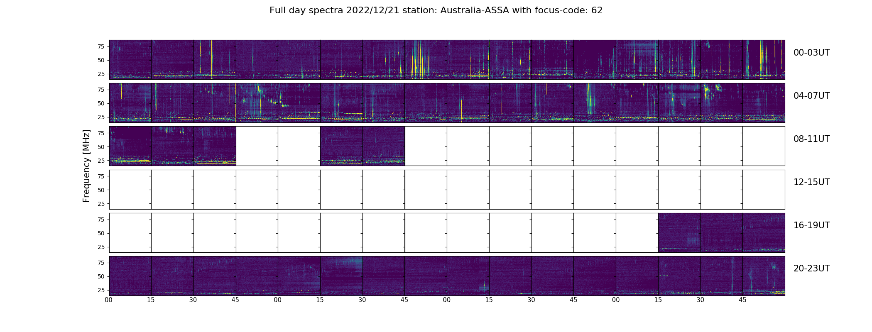Select the last spectrogram panel in 20-23UT row
This screenshot has width=872, height=332.
coord(764,276)
